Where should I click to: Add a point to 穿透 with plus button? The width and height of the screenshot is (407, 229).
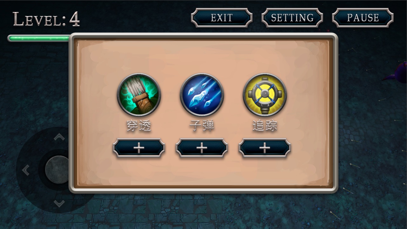point(139,148)
